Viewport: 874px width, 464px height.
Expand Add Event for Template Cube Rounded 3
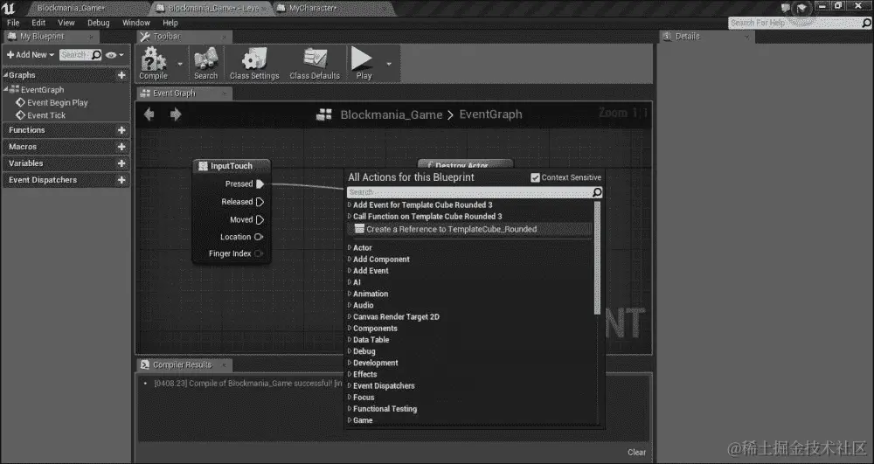click(x=422, y=205)
